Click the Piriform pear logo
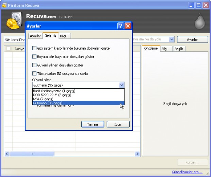Viewport: 211px width, 177px height. click(200, 21)
